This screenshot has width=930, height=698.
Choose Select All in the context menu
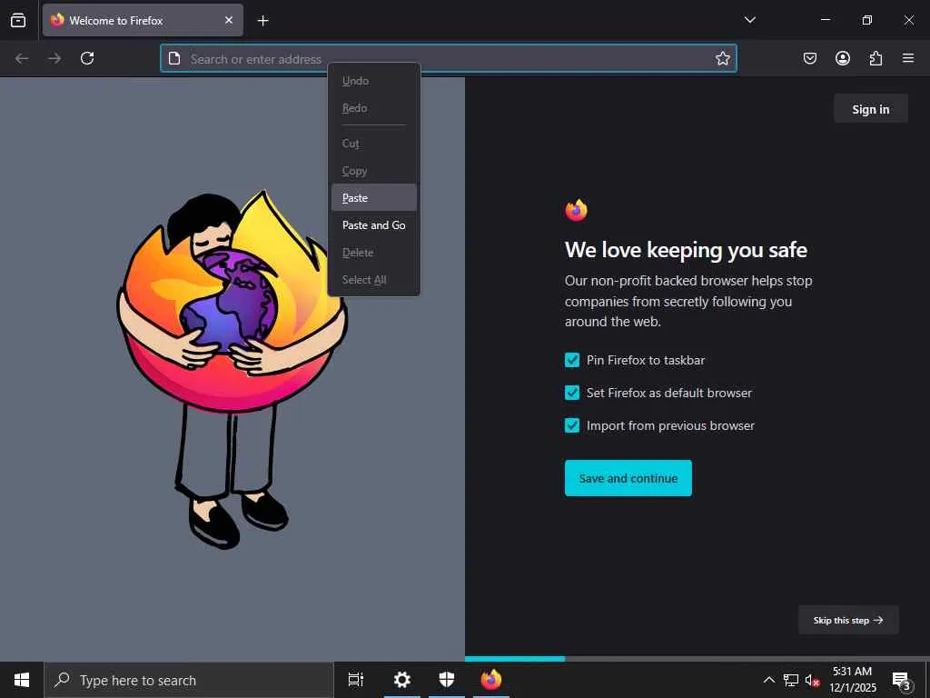coord(374,280)
